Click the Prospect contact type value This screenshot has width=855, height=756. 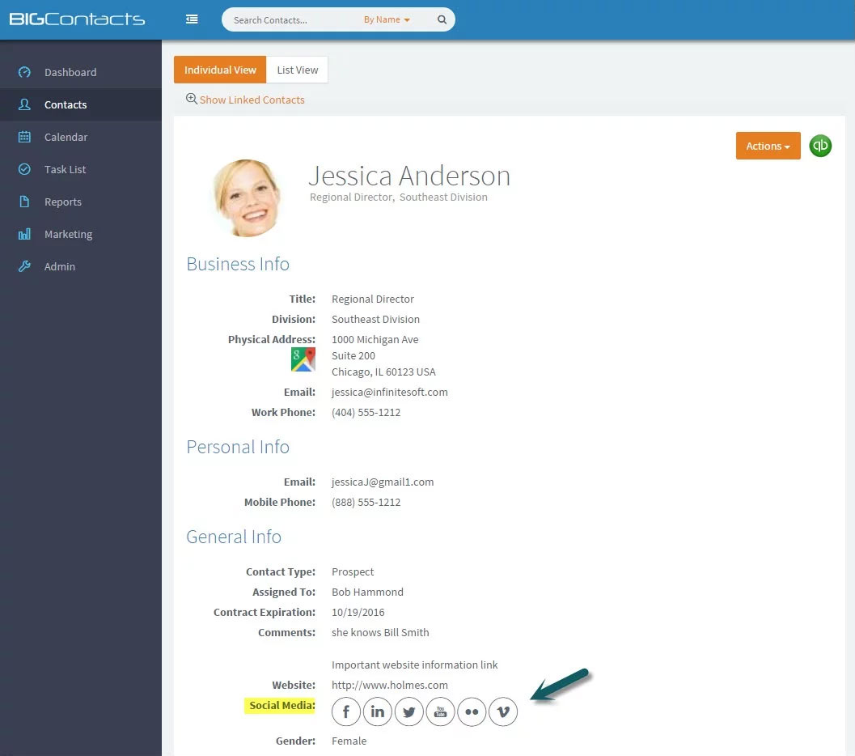tap(352, 572)
